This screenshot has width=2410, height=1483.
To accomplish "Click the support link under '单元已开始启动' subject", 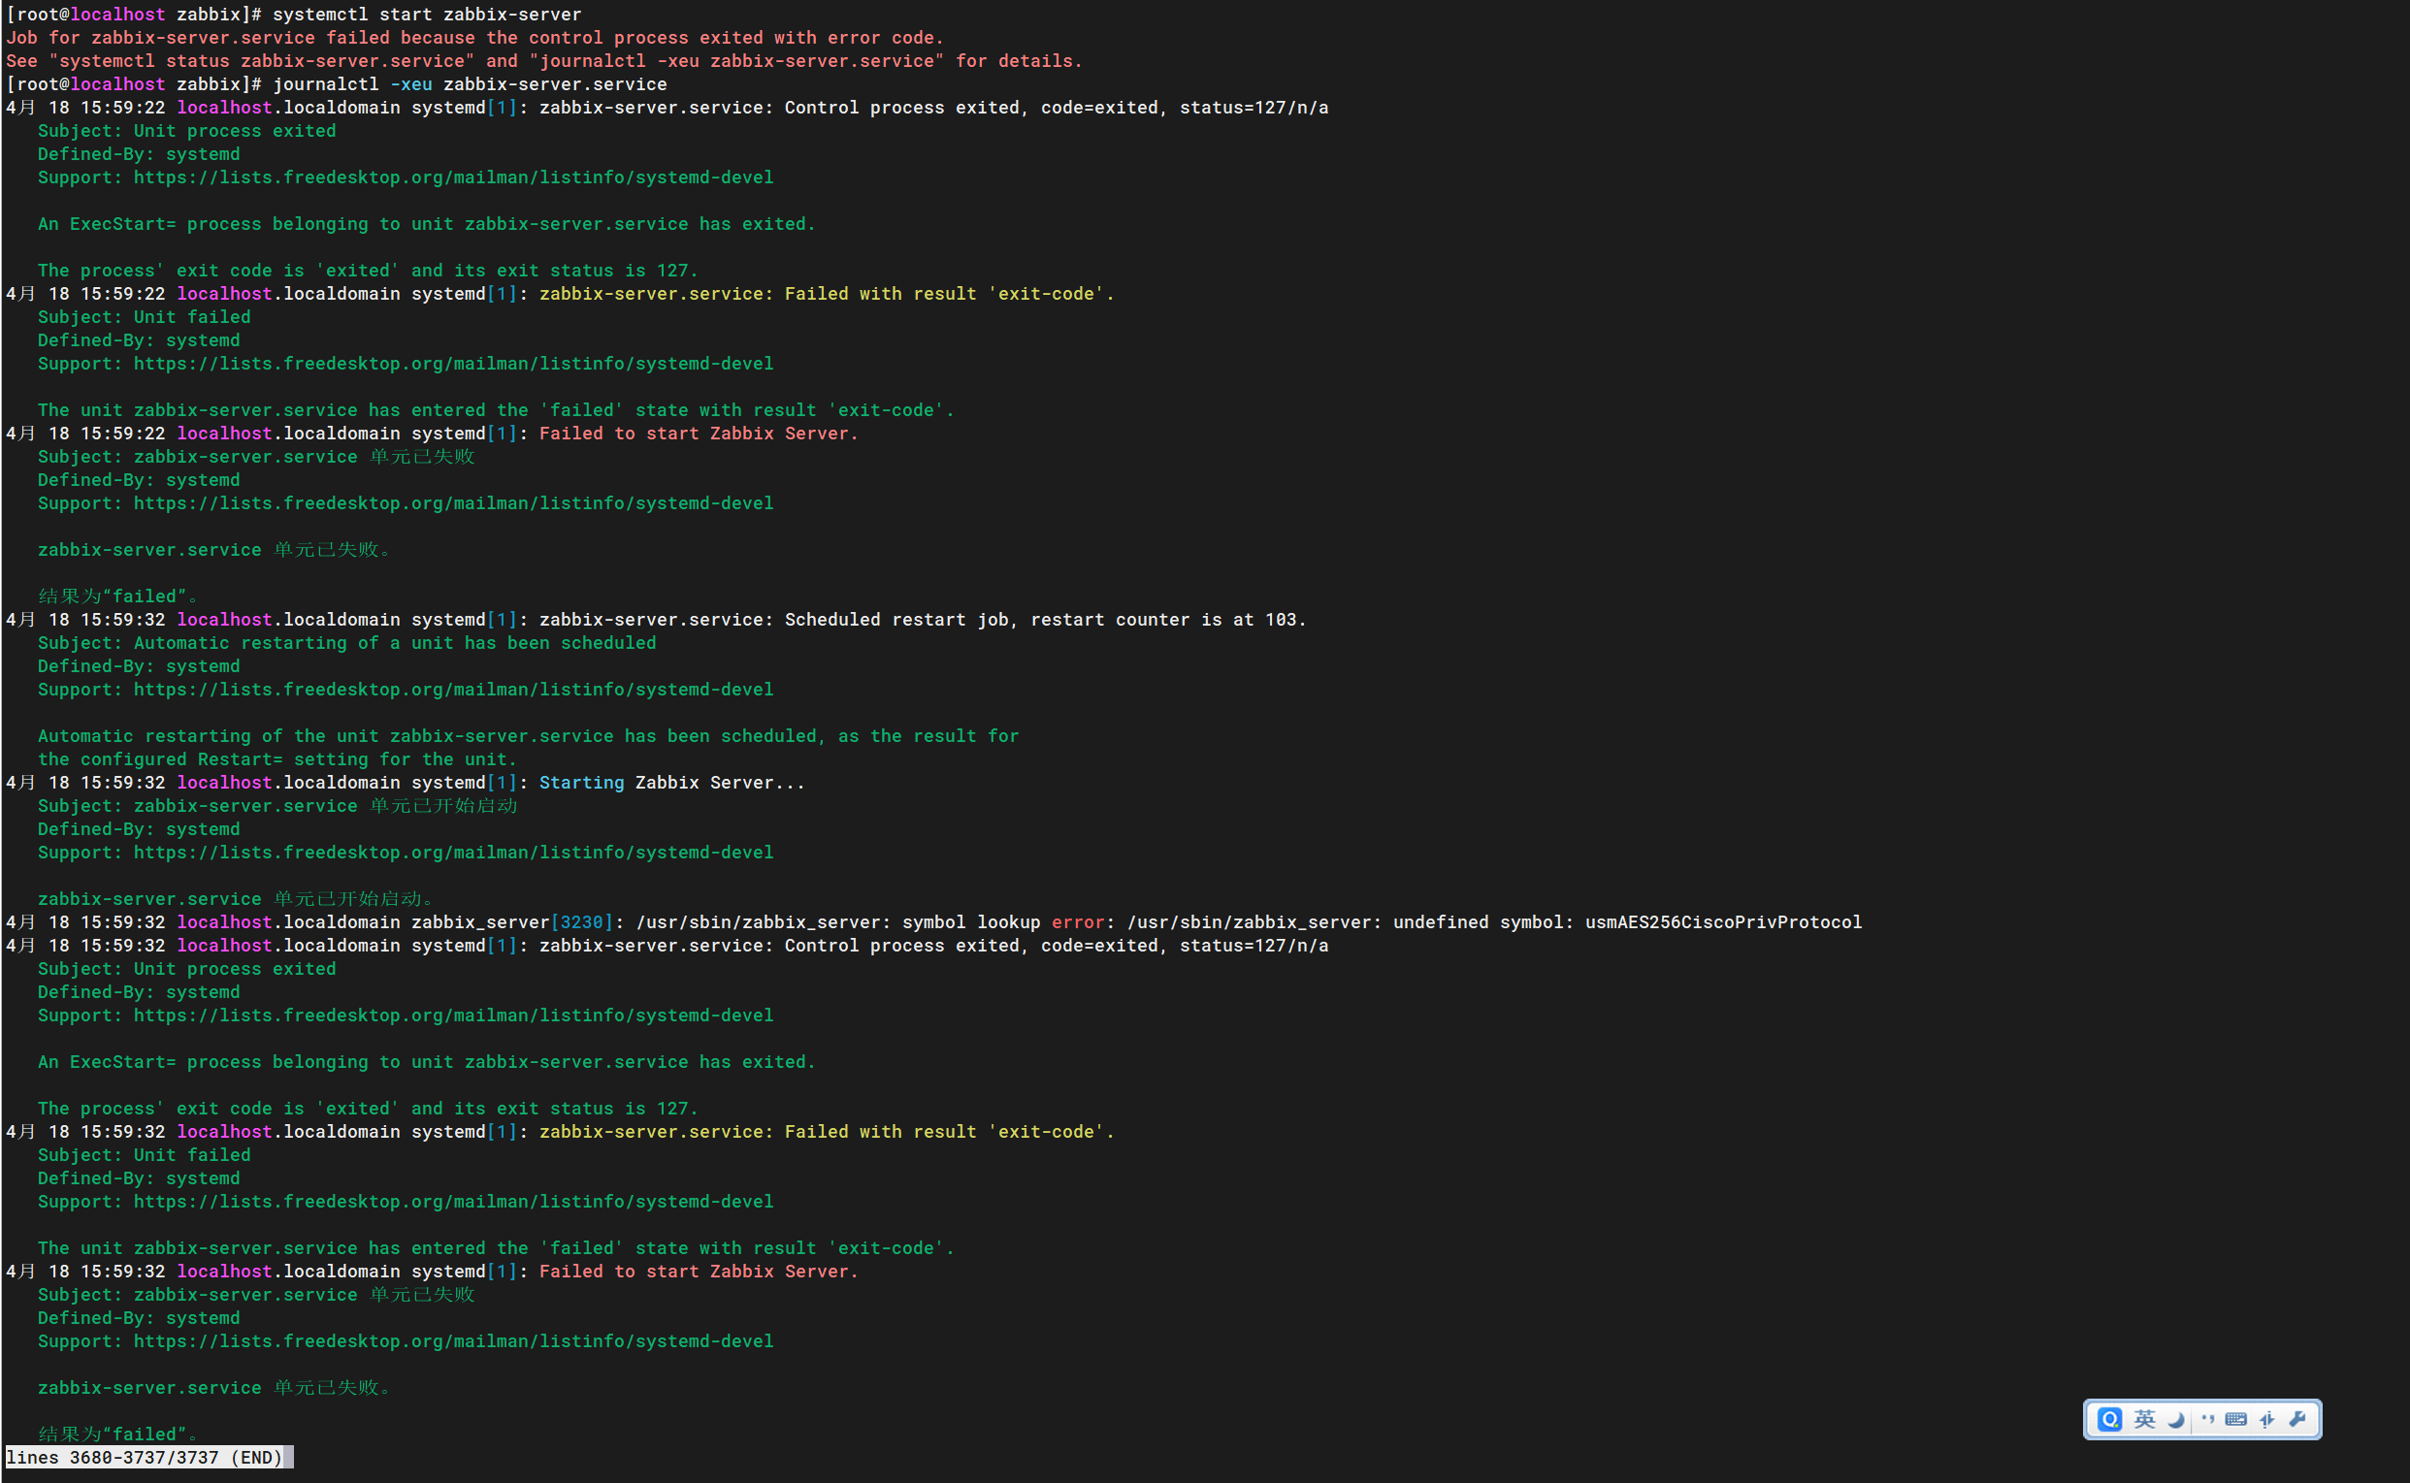I will [x=453, y=853].
